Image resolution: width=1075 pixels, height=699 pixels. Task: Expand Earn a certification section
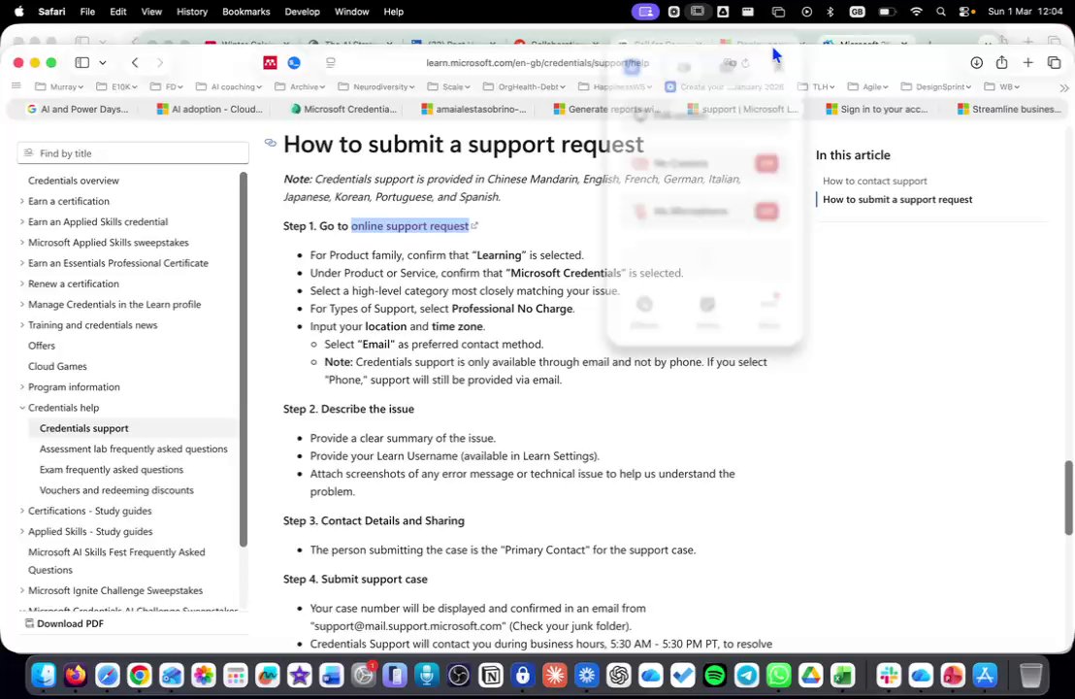tap(69, 201)
